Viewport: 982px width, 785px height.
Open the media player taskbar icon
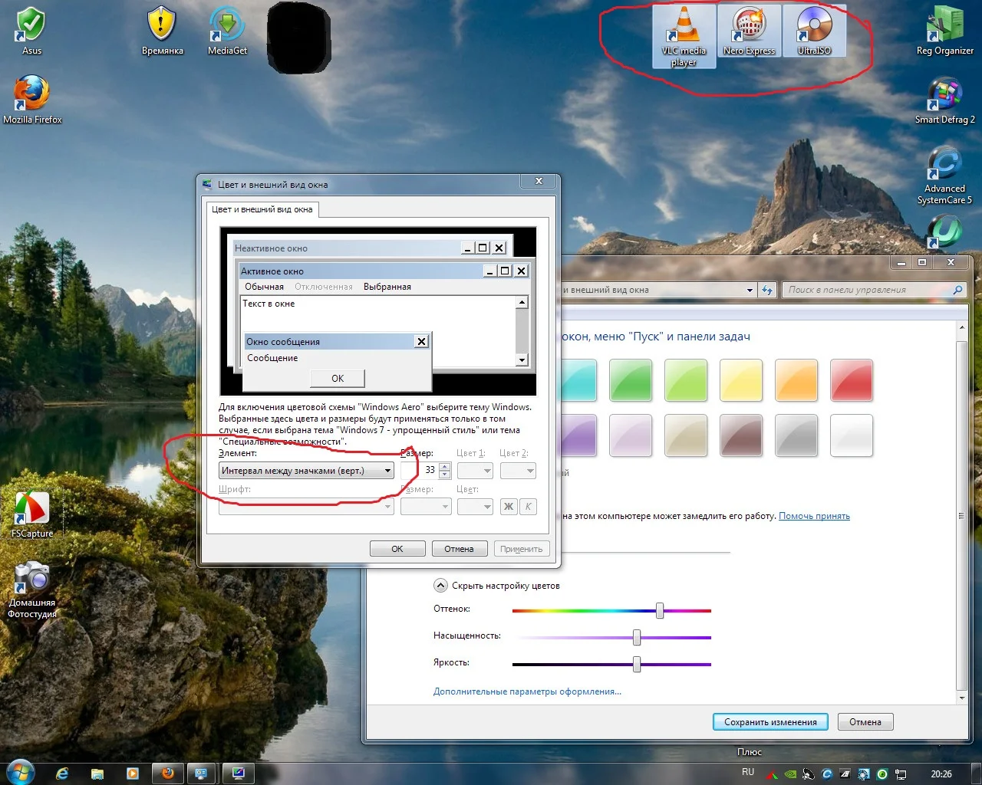pos(133,774)
